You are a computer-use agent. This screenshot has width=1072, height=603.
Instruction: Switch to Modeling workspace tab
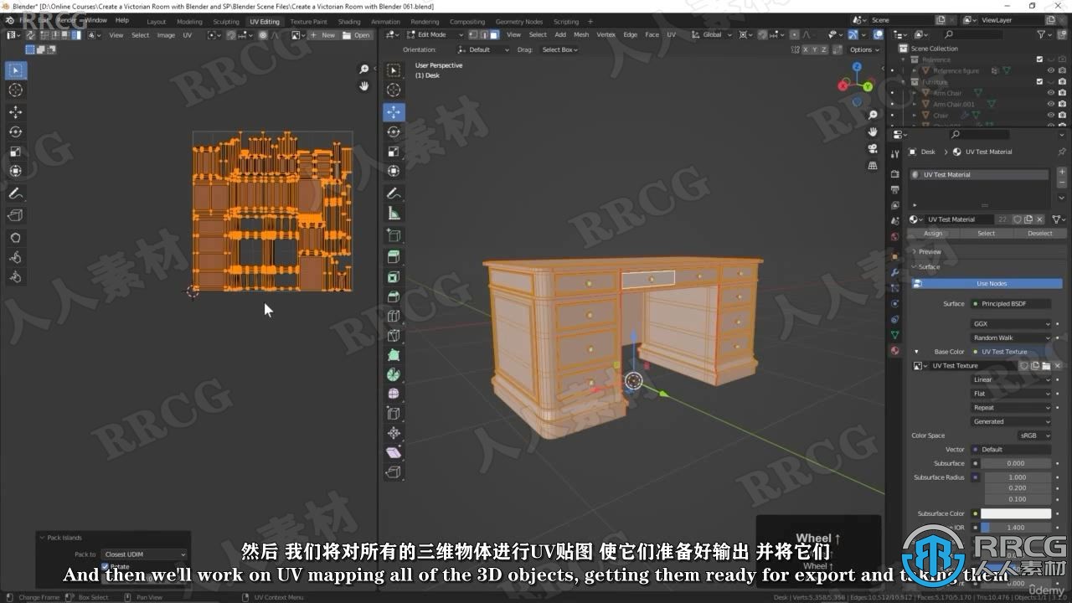pyautogui.click(x=189, y=21)
